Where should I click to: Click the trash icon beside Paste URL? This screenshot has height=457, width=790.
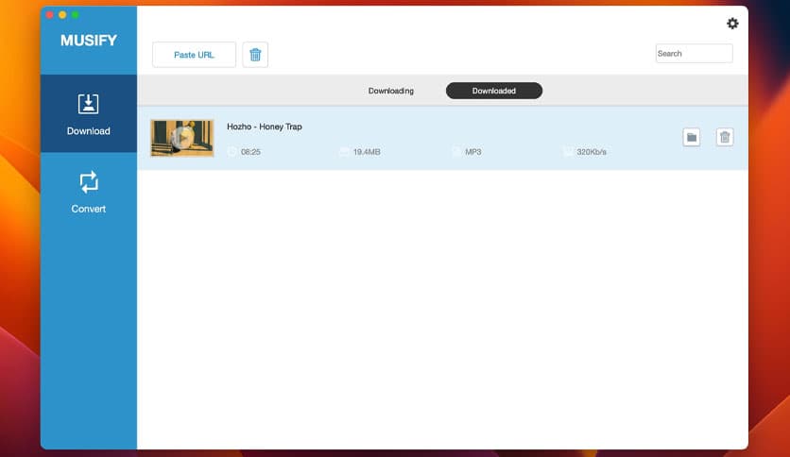[x=255, y=55]
